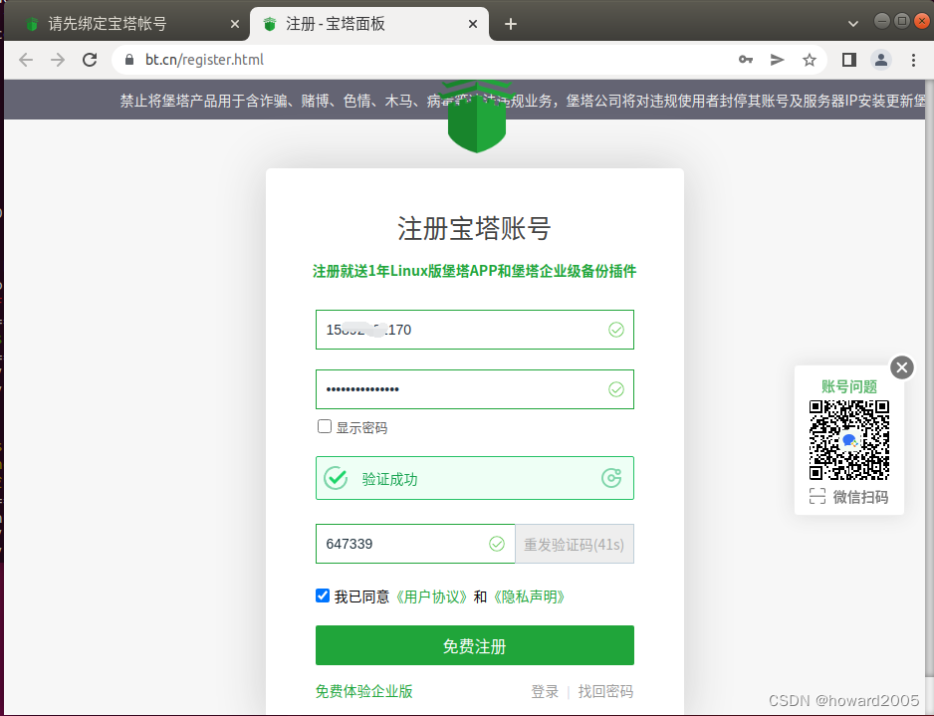This screenshot has height=716, width=934.
Task: Open the 找回密码 link
Action: tap(605, 691)
